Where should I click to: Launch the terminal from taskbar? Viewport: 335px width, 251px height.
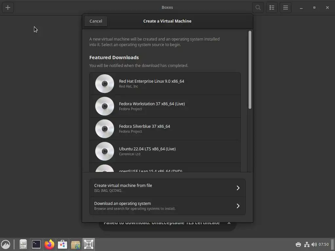click(x=36, y=244)
